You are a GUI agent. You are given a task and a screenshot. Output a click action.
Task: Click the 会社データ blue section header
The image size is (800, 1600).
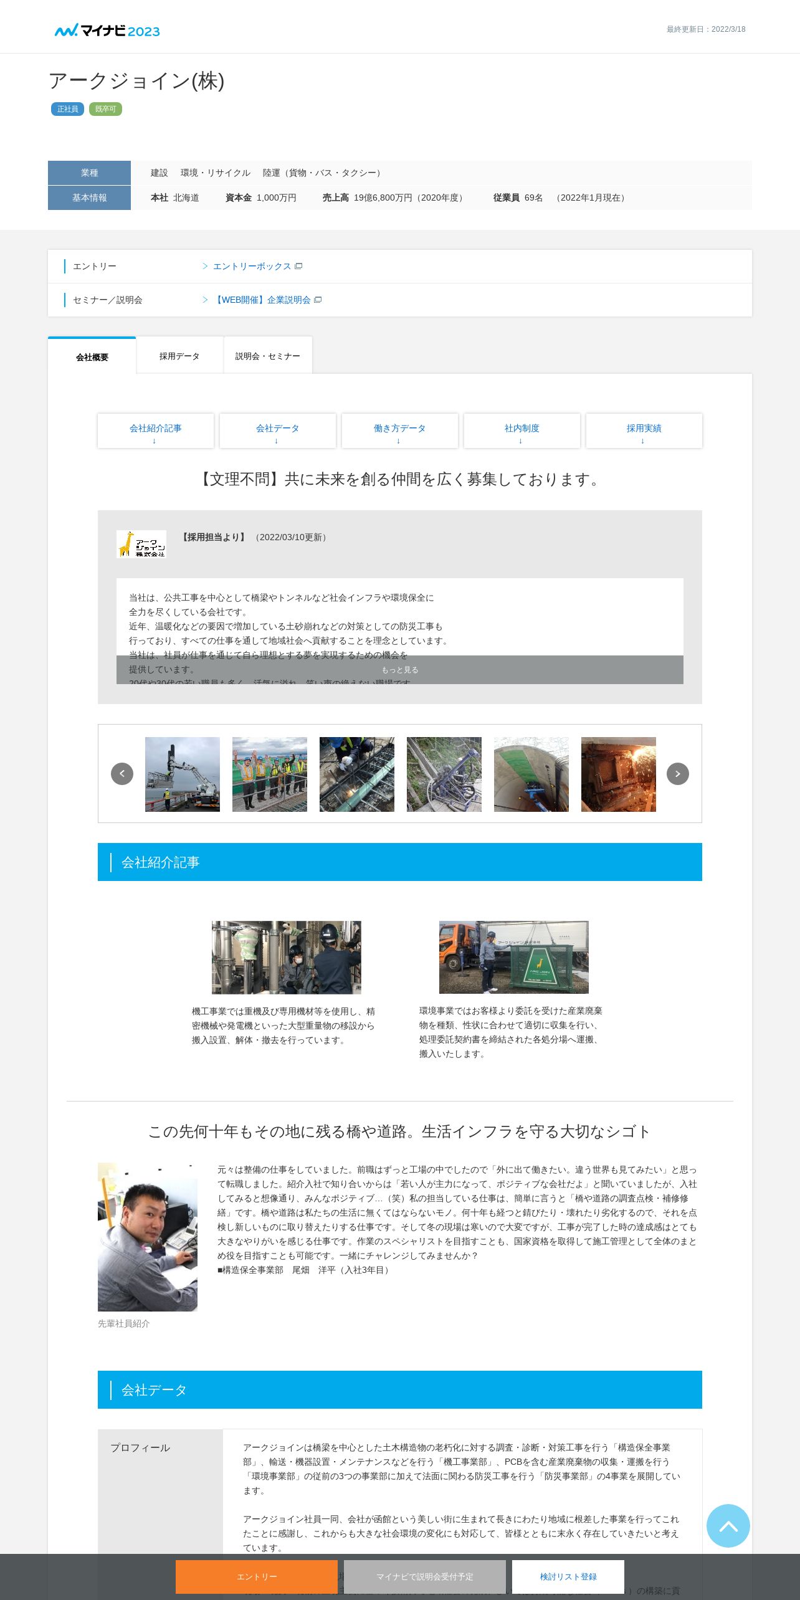pyautogui.click(x=400, y=1389)
